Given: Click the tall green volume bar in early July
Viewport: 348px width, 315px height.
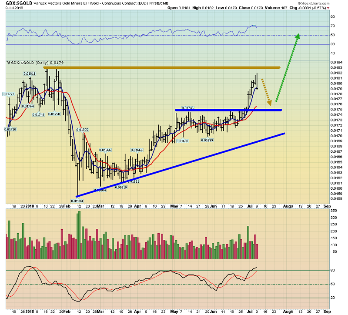Looking at the screenshot, I should (248, 242).
